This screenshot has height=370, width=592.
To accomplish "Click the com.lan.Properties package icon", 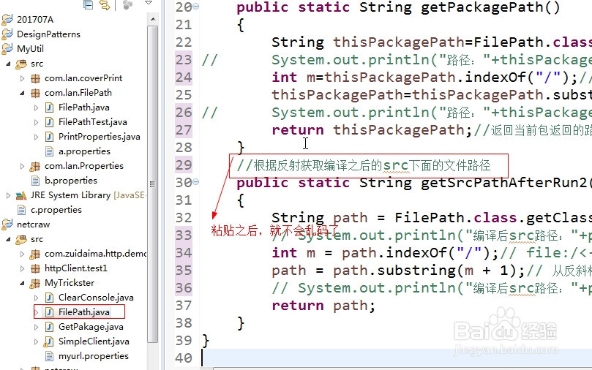I will [x=35, y=166].
